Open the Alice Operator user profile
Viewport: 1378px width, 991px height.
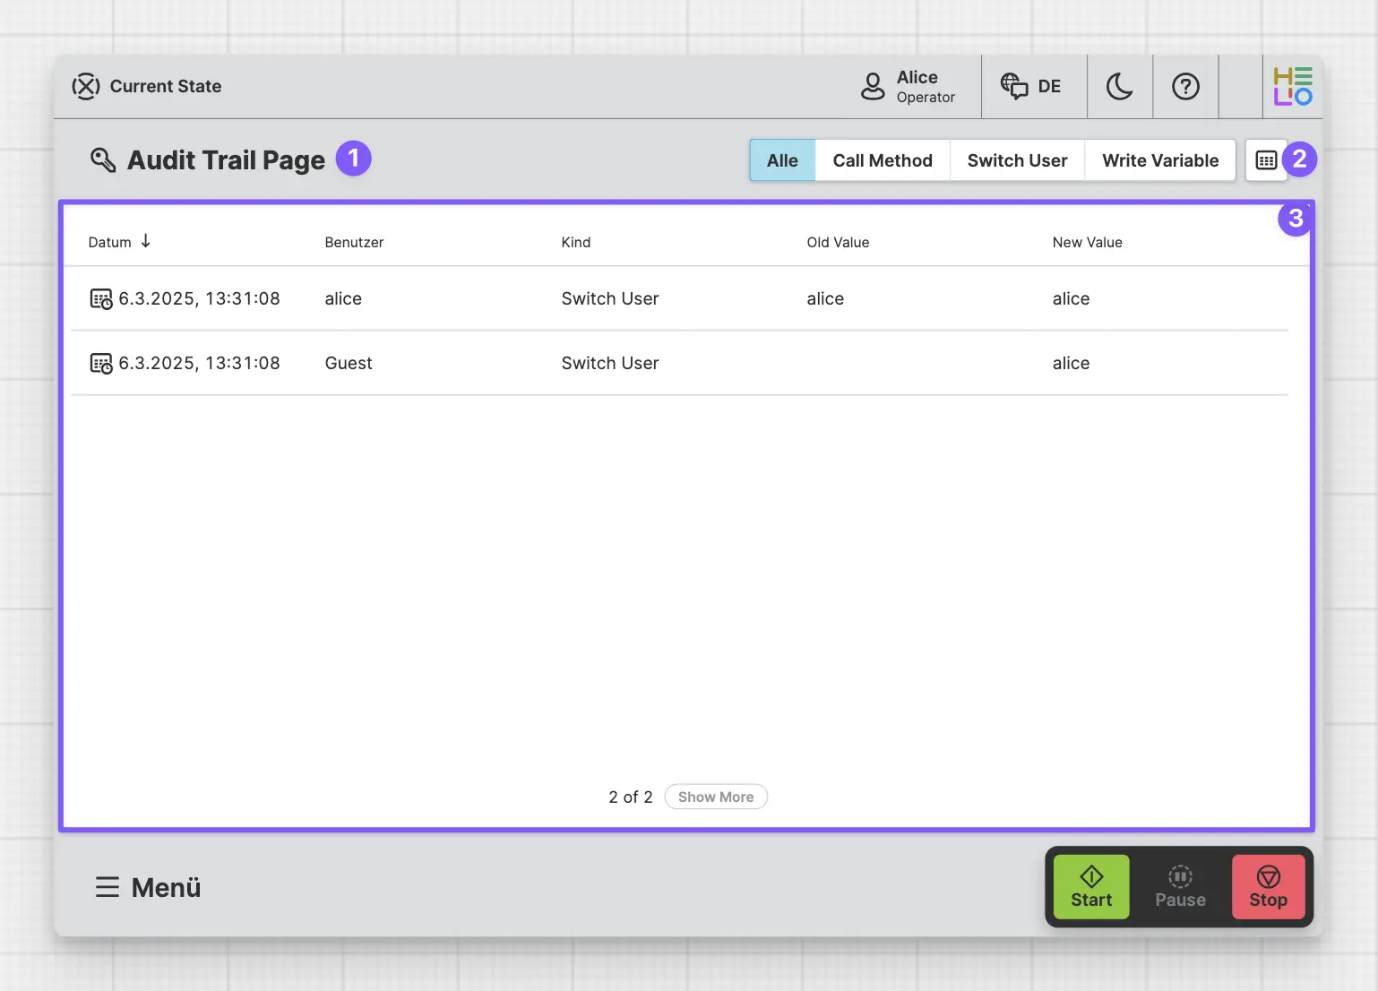click(x=909, y=87)
